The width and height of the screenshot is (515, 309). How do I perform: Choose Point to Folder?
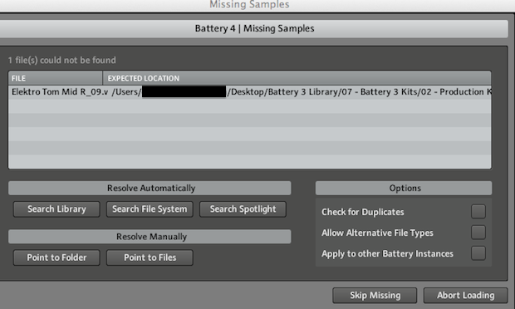pyautogui.click(x=56, y=257)
